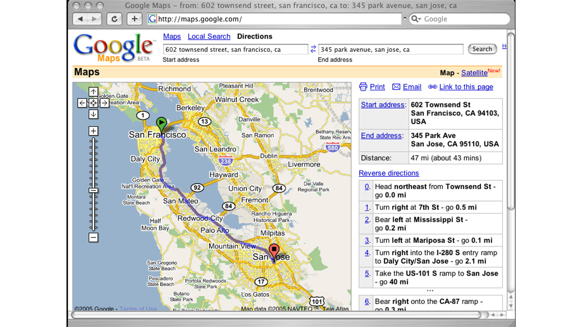Click the browser Forward arrow button

pos(95,19)
